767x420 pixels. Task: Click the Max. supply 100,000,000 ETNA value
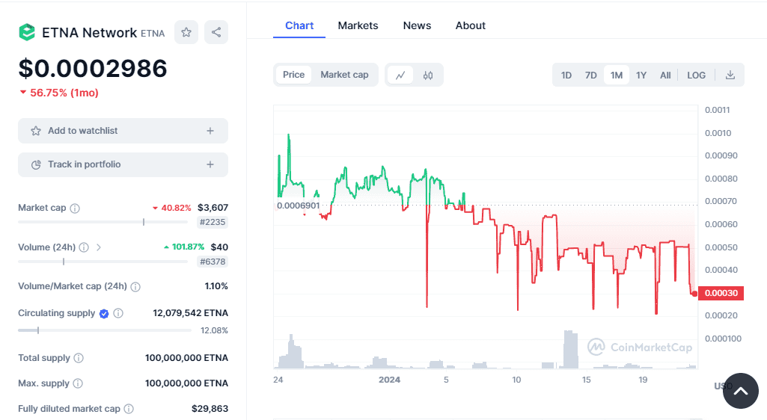click(x=186, y=383)
